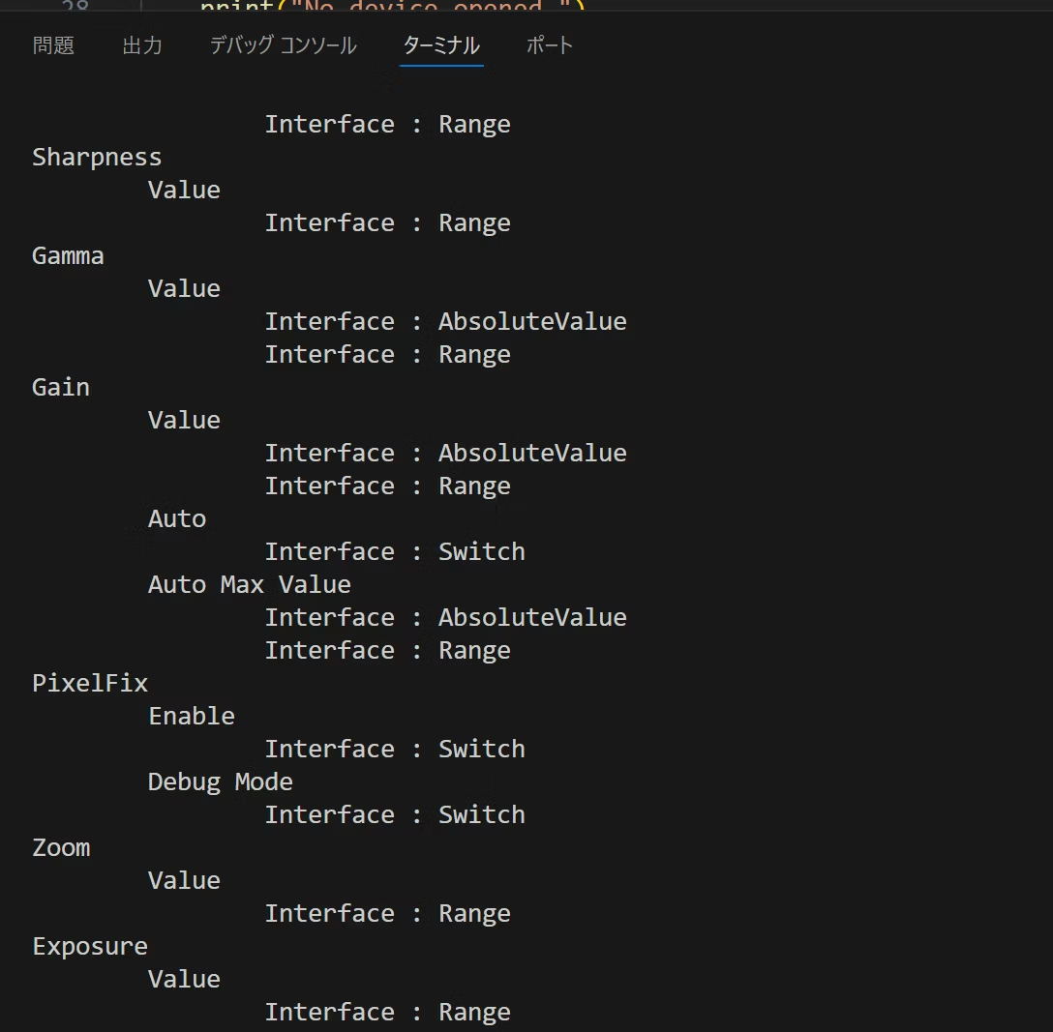The image size is (1053, 1032).
Task: Switch to the 問題 tab
Action: point(53,45)
